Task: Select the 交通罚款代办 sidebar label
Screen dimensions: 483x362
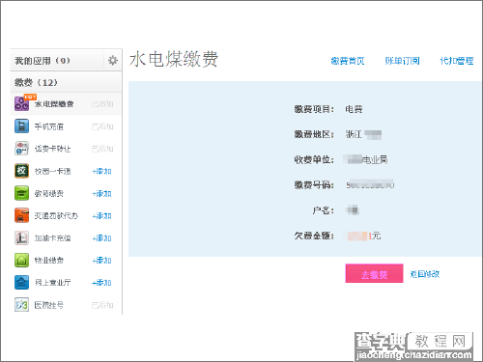Action: 56,216
